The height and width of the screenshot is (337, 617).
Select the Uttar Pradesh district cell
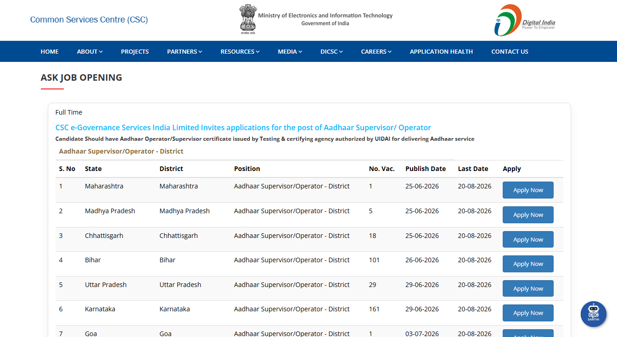point(180,285)
